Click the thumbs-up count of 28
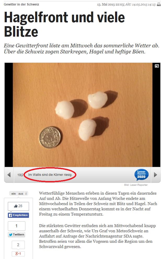Screen dimensions: 165x259 pos(18,206)
